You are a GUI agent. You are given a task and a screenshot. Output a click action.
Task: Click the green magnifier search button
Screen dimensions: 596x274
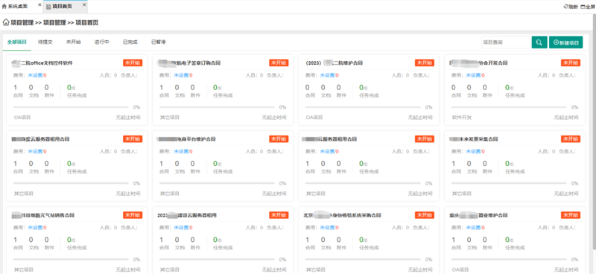(539, 42)
